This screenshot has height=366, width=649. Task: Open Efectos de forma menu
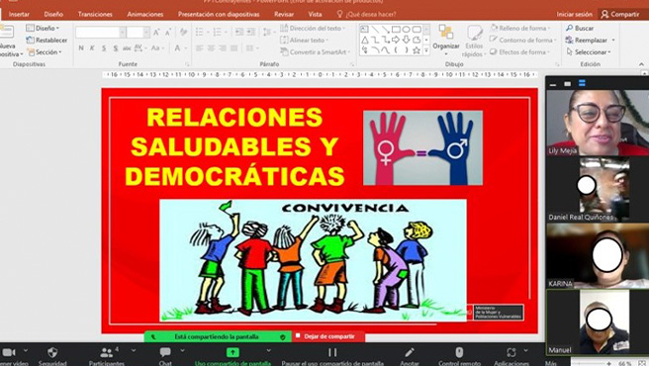(520, 52)
